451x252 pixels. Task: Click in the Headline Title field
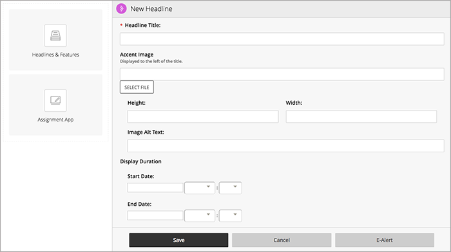[x=282, y=39]
